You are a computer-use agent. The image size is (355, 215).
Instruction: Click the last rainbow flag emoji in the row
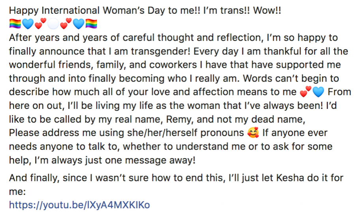click(91, 24)
